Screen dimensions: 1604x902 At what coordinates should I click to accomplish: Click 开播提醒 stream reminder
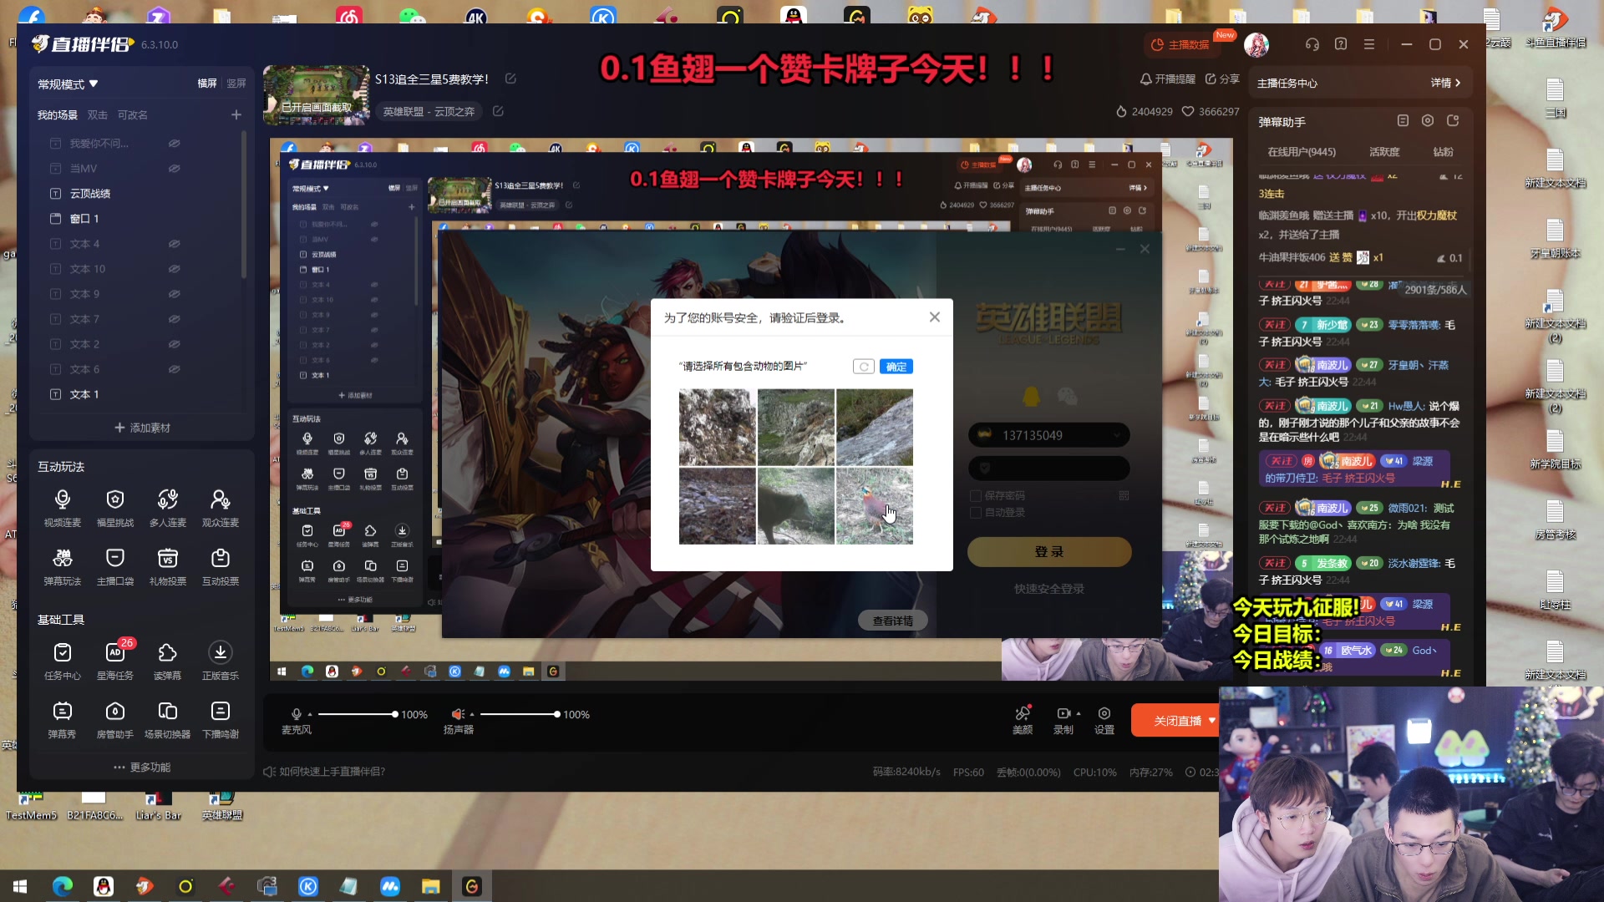pos(1168,79)
